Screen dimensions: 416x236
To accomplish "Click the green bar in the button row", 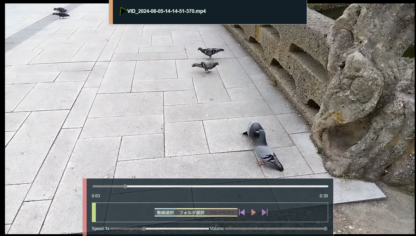I will (x=94, y=212).
